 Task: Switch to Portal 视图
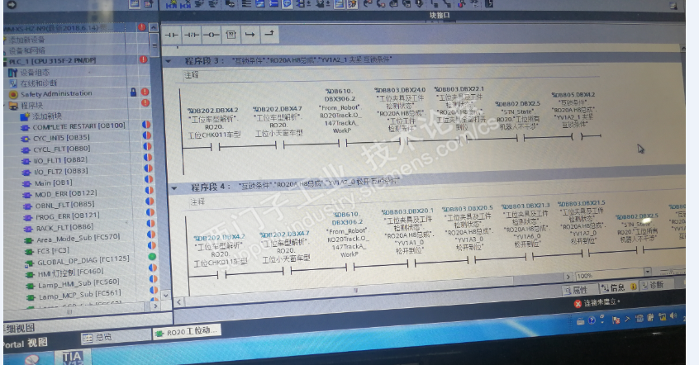[26, 344]
